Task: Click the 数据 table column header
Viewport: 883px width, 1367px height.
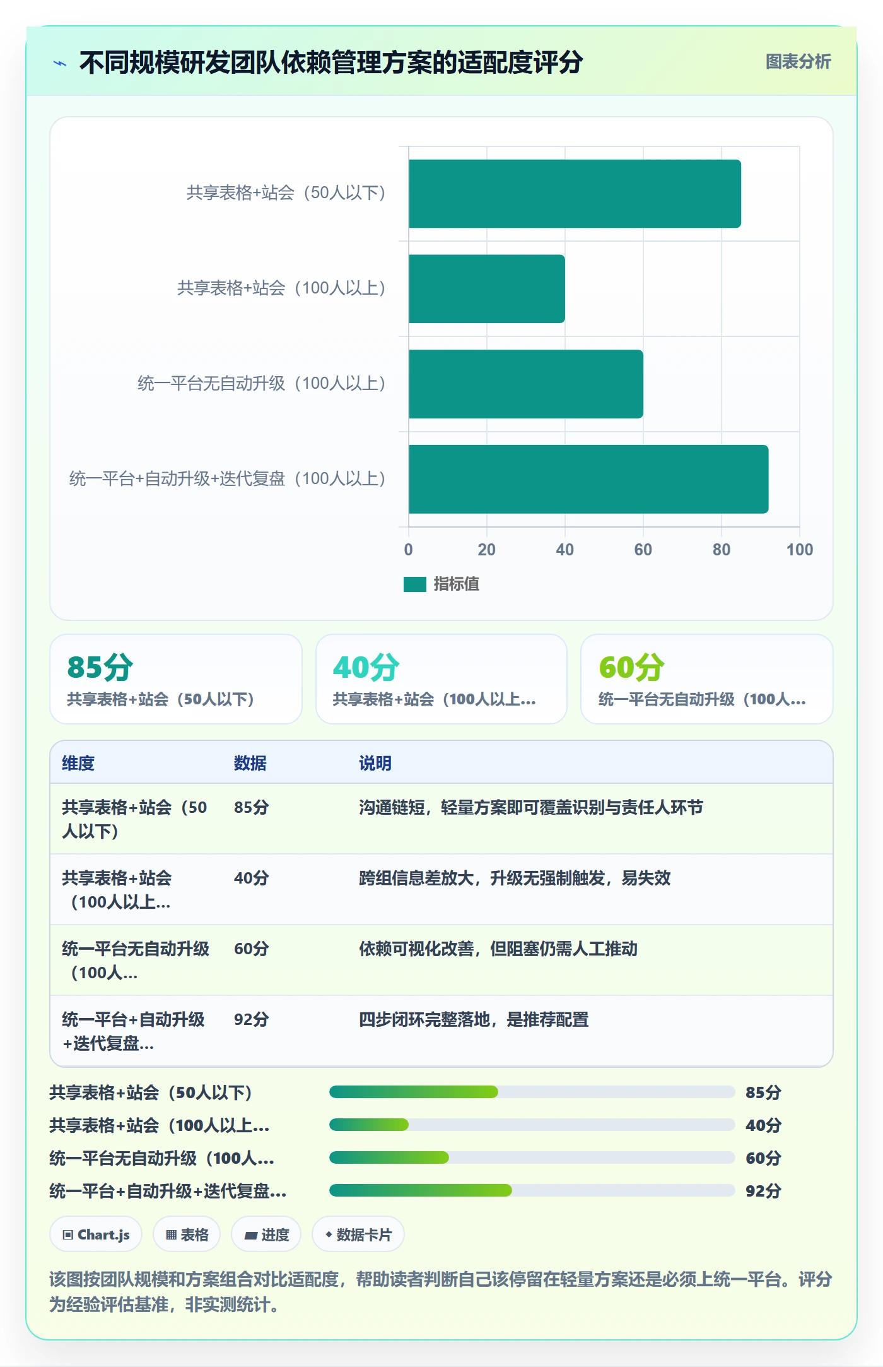Action: [x=250, y=763]
